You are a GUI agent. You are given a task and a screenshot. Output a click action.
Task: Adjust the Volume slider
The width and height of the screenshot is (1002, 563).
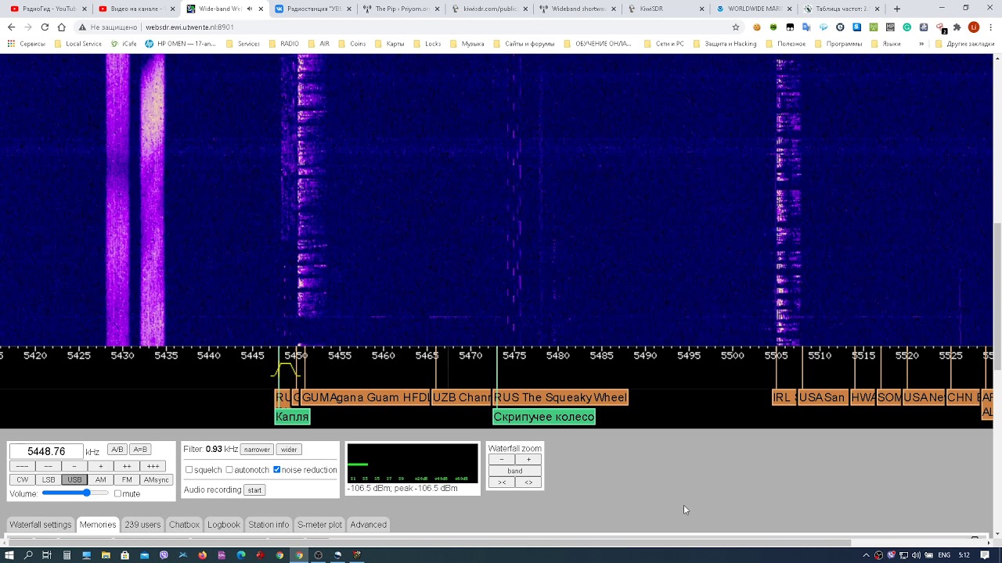pos(75,493)
